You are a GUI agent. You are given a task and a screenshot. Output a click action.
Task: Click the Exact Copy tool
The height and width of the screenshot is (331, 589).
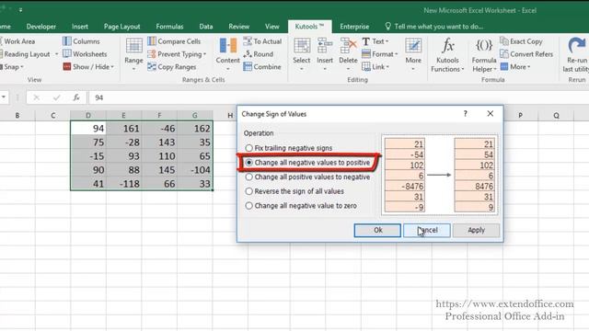(521, 41)
